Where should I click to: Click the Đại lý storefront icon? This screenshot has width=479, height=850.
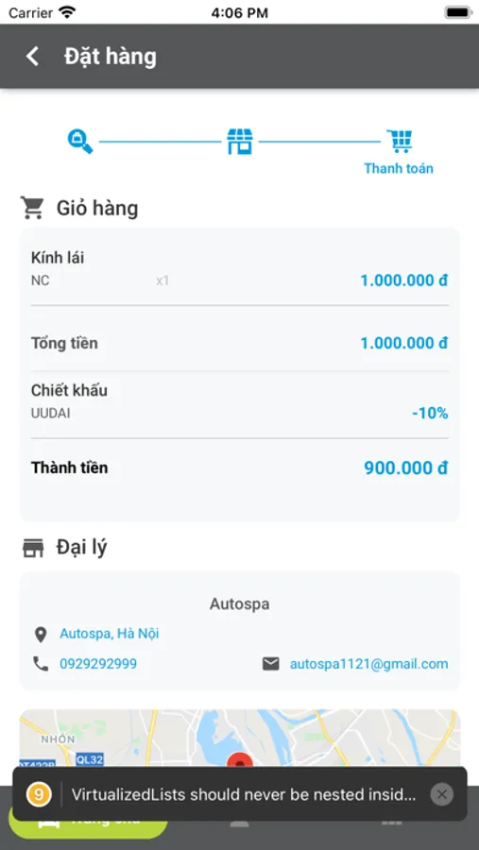pyautogui.click(x=32, y=548)
